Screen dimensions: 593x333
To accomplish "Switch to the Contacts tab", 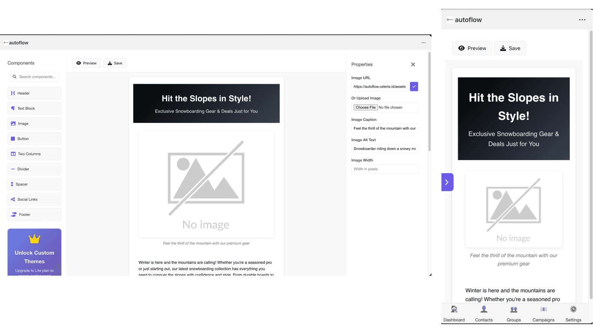I will point(484,309).
